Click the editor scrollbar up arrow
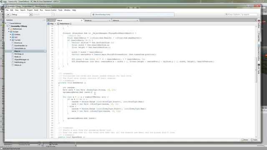The image size is (267, 150). (x=256, y=27)
